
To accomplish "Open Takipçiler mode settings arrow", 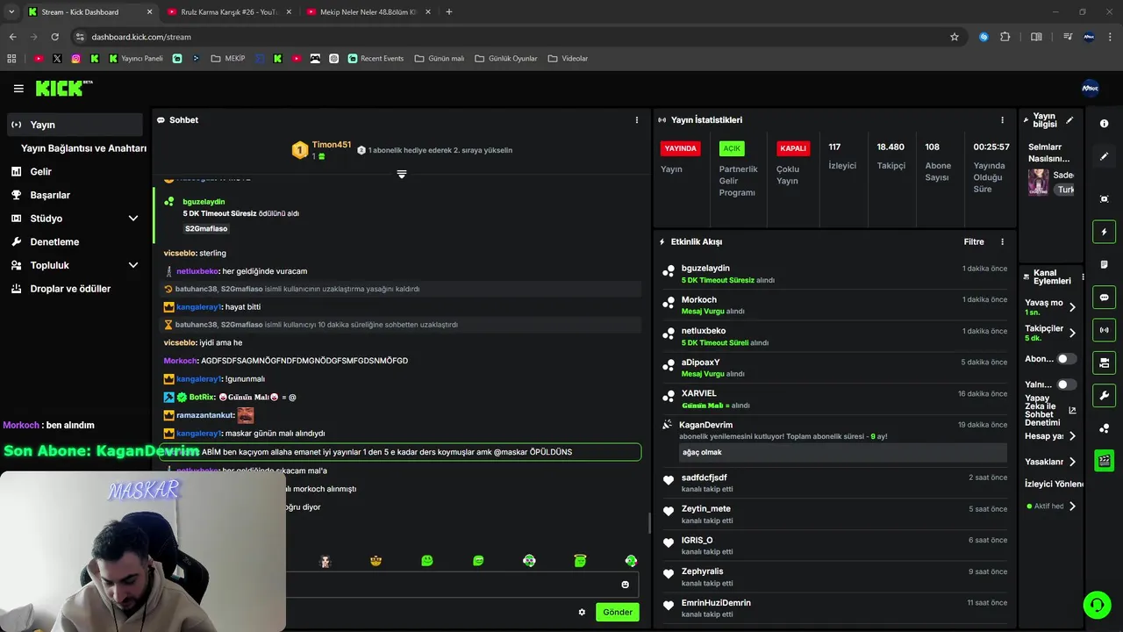I will (x=1072, y=333).
